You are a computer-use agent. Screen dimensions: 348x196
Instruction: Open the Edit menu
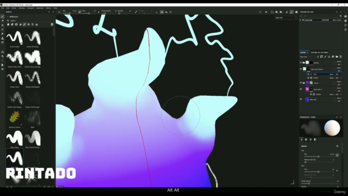(x=8, y=8)
